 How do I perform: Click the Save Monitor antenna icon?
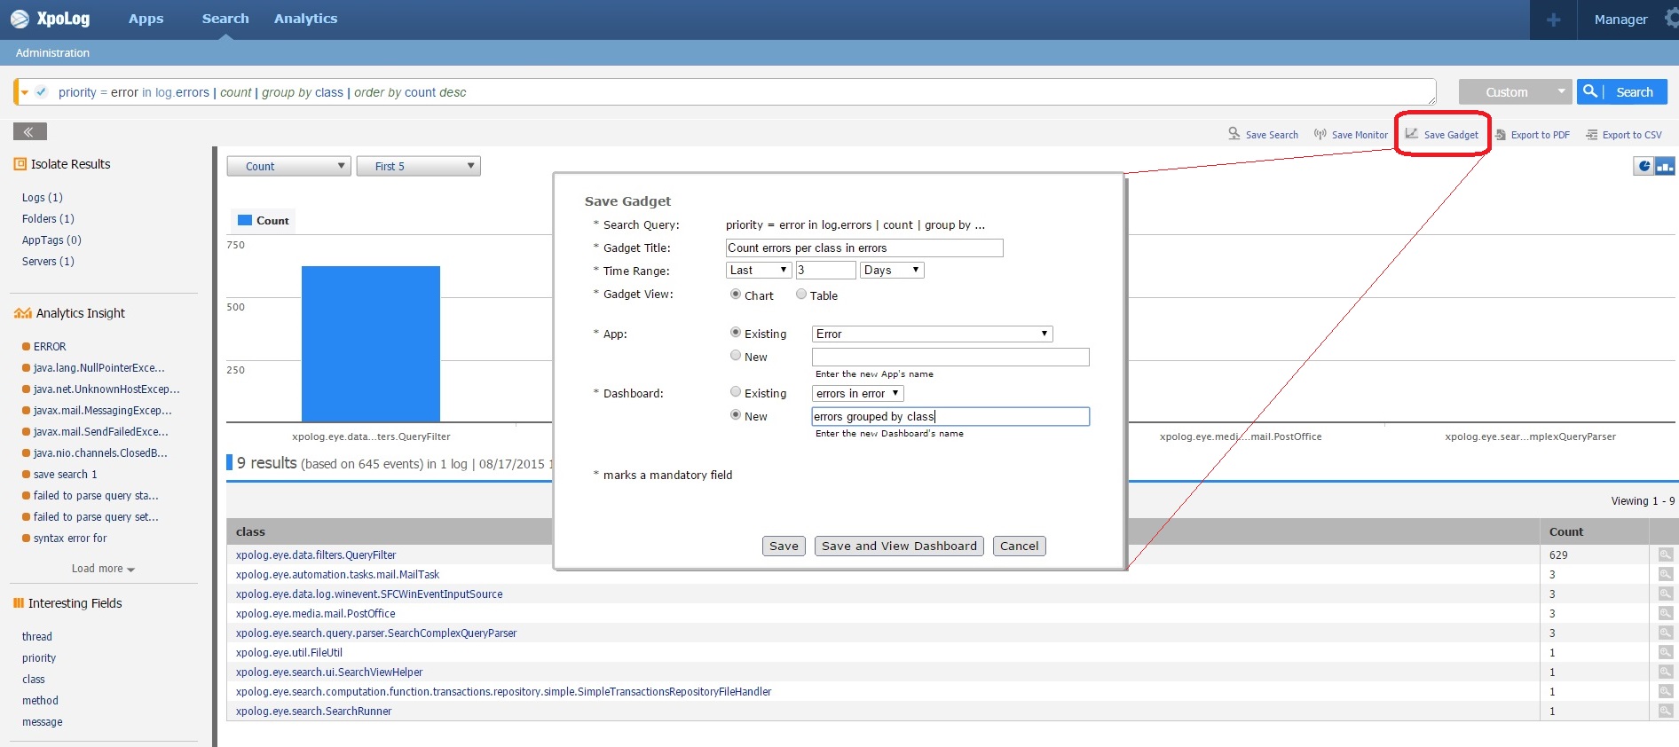pyautogui.click(x=1320, y=134)
